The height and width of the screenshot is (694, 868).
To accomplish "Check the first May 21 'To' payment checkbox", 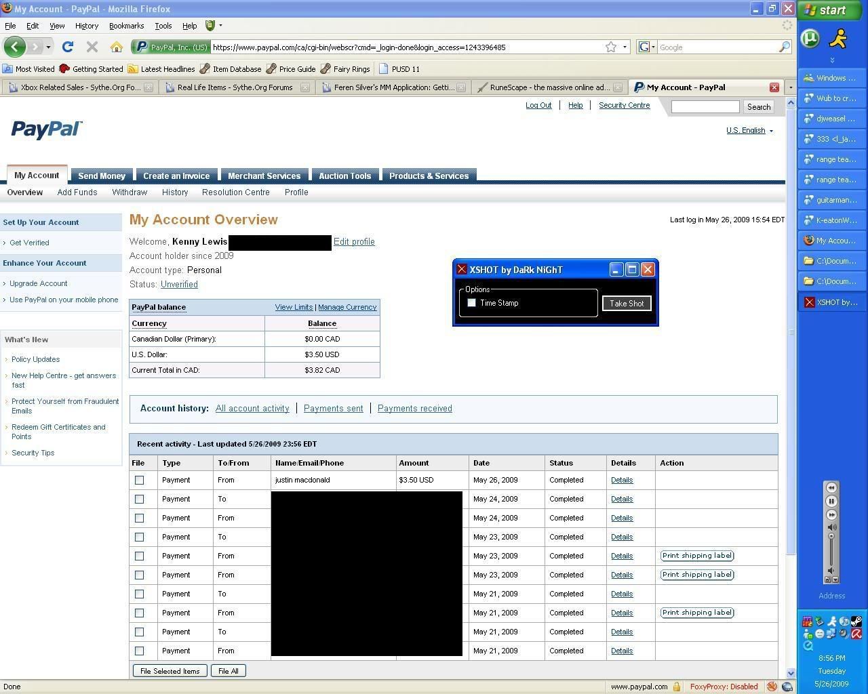I will [x=140, y=594].
